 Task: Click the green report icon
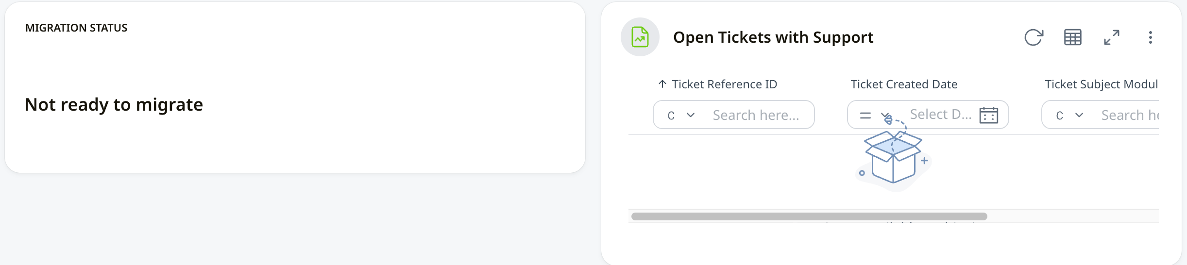(x=640, y=37)
